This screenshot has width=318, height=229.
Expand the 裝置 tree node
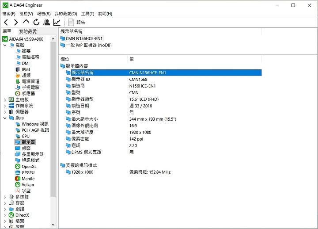[x=5, y=221]
